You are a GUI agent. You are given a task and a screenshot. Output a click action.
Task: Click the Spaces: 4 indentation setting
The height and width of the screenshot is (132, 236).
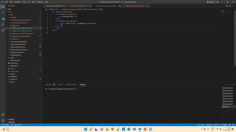point(209,125)
